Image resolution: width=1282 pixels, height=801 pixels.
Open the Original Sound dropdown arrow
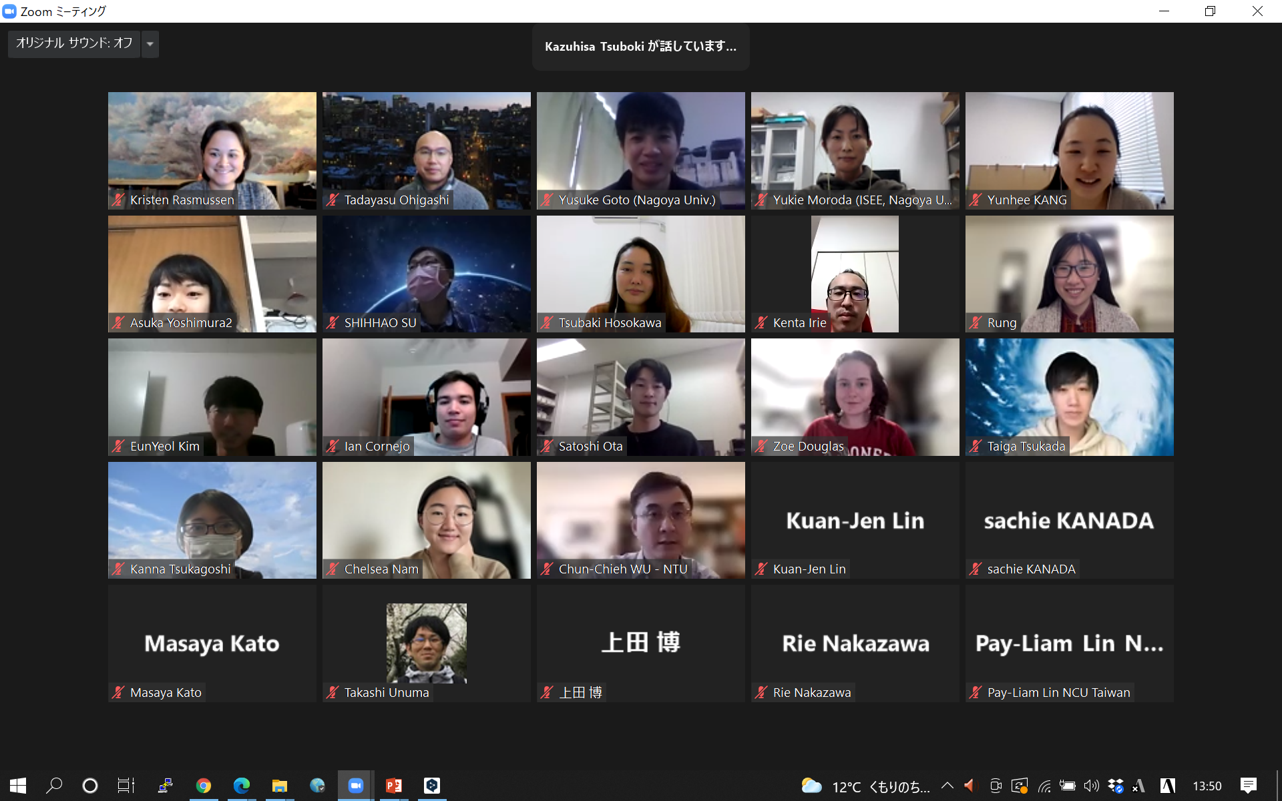pos(150,44)
